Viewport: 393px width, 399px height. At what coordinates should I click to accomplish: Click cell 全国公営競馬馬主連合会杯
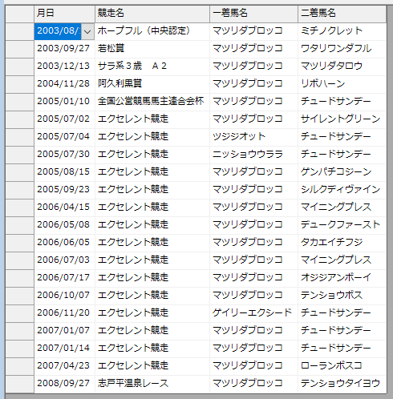[152, 102]
